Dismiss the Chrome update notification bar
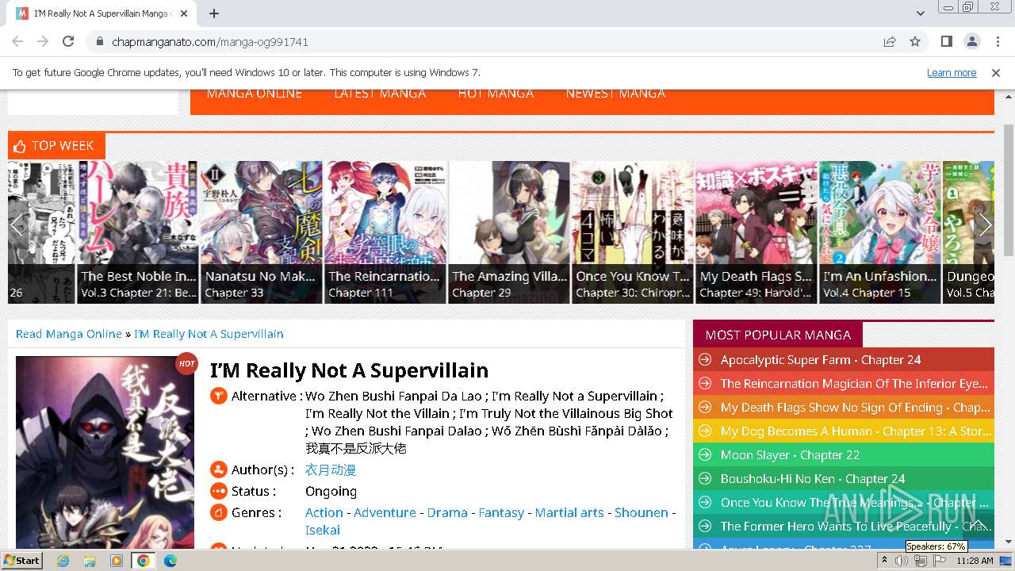The height and width of the screenshot is (571, 1015). pos(996,72)
